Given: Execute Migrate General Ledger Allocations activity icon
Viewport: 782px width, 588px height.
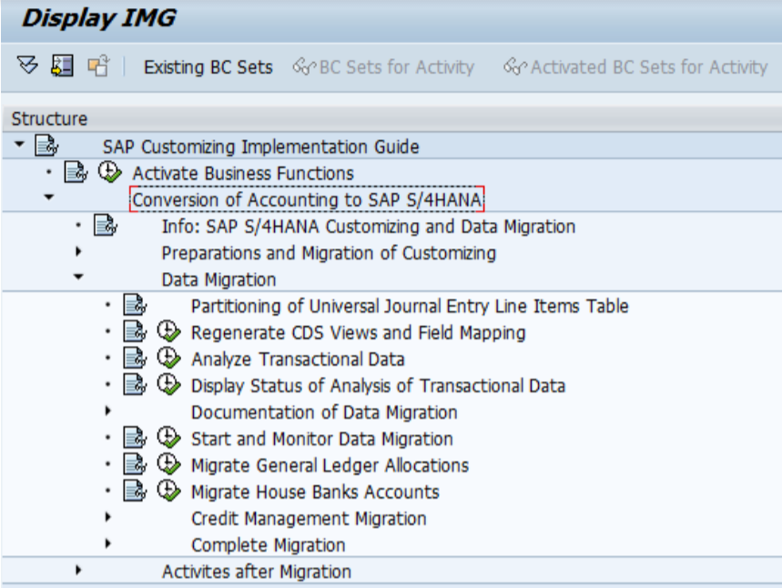Looking at the screenshot, I should click(168, 465).
